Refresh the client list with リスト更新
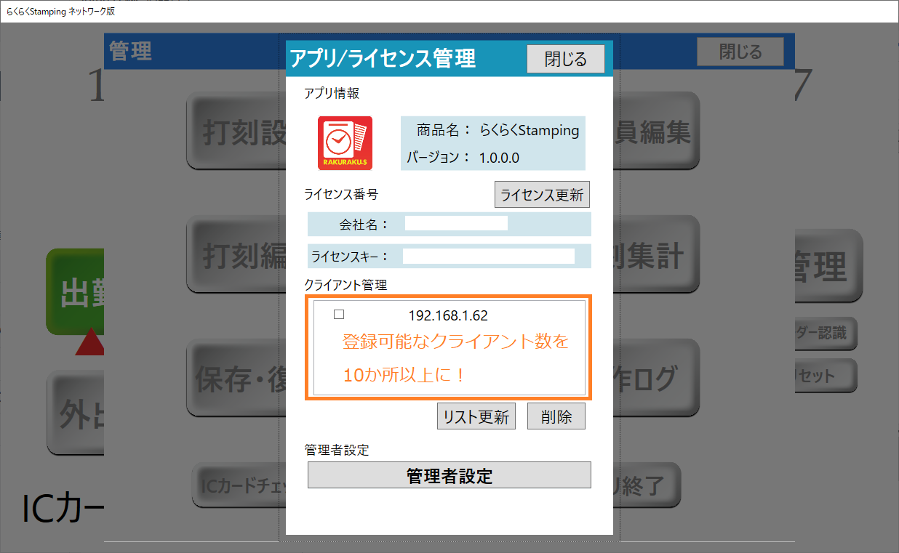899x553 pixels. pyautogui.click(x=476, y=416)
